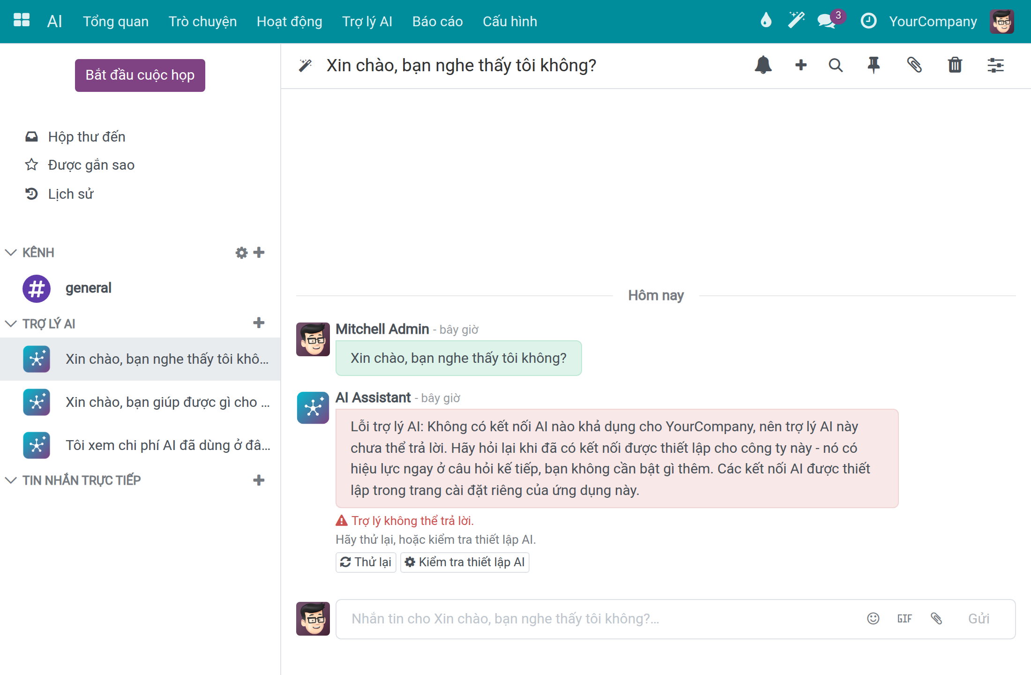Image resolution: width=1031 pixels, height=675 pixels.
Task: Open Mitchell Admin user avatar menu
Action: coord(1002,21)
